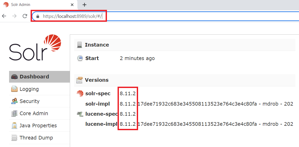Click the Solr logo in sidebar
Viewport: 299px width, 147px height.
35,48
